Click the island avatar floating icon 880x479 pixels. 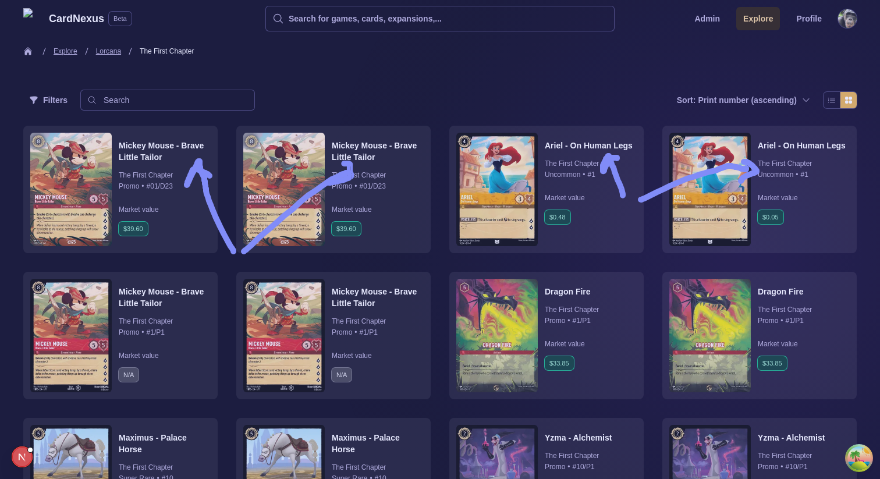[858, 458]
